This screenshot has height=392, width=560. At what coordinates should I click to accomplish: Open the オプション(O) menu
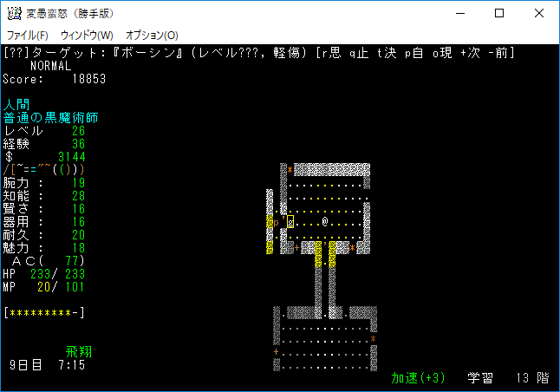pos(152,36)
